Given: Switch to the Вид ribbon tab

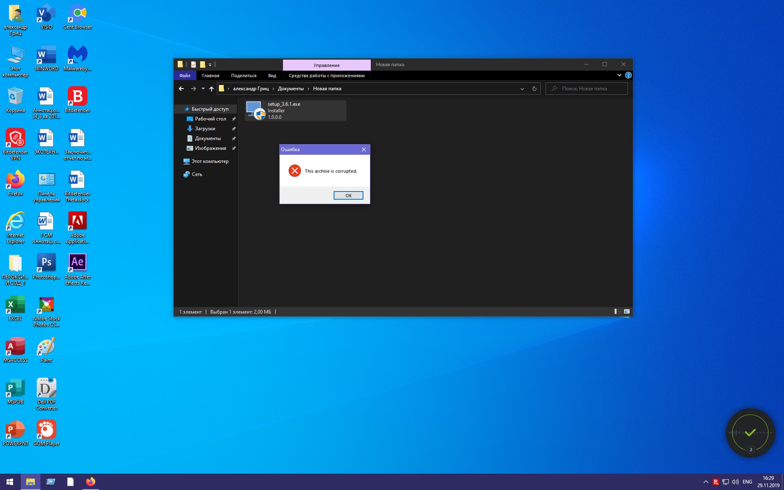Looking at the screenshot, I should tap(272, 76).
